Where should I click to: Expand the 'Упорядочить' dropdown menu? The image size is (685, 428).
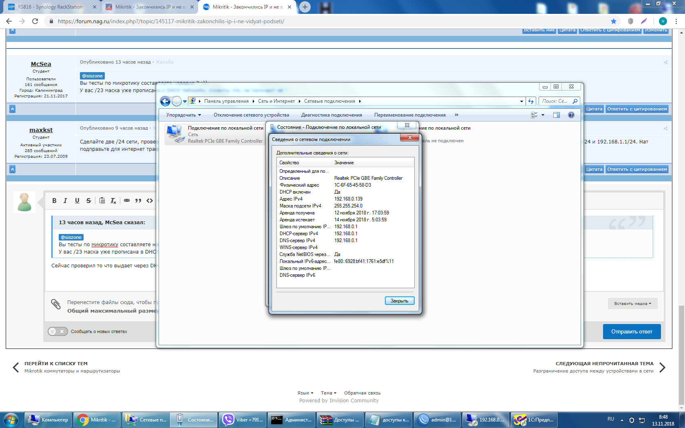click(x=183, y=115)
